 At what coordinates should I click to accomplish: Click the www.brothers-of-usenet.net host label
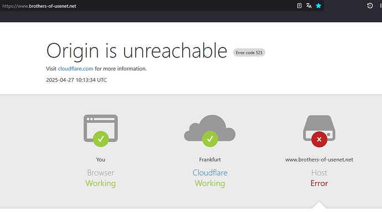[319, 159]
